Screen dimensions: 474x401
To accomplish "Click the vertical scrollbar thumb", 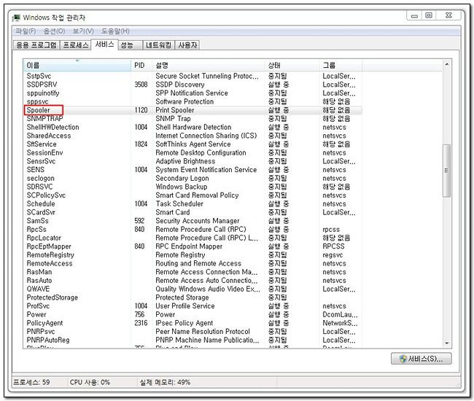I will (x=446, y=171).
